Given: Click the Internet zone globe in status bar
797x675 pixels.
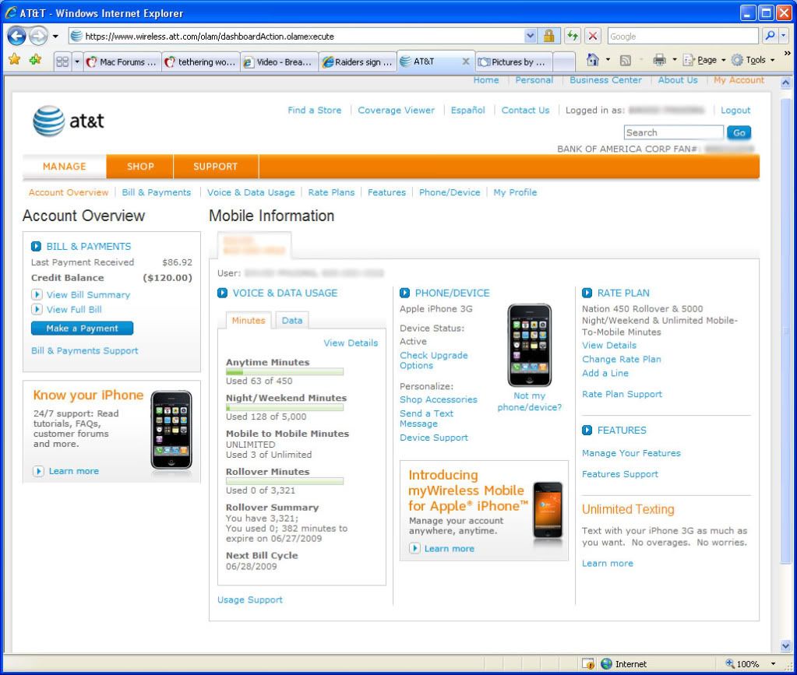Looking at the screenshot, I should (606, 664).
